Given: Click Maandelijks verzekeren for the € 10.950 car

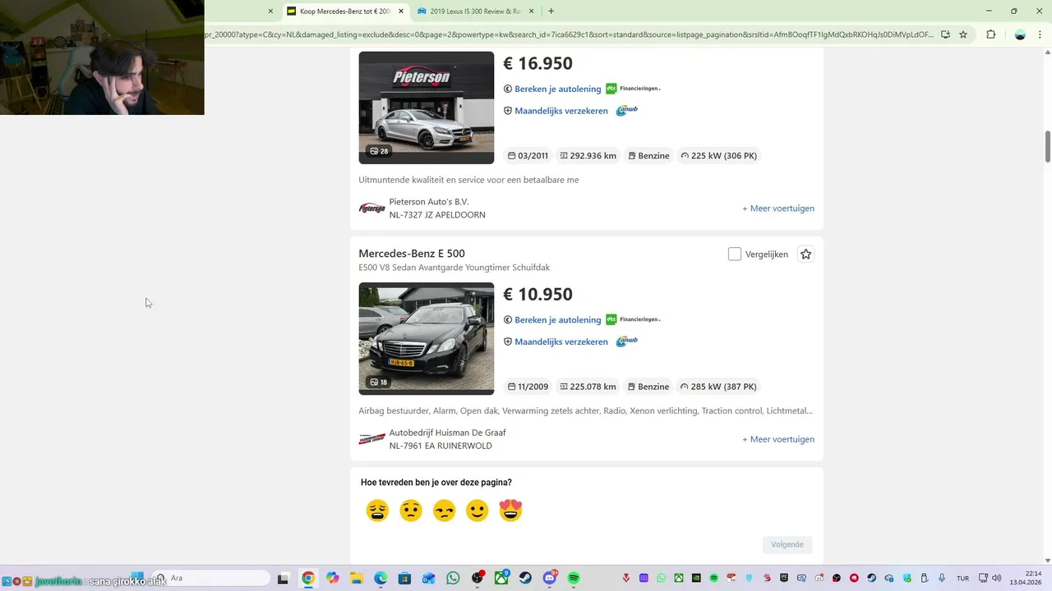Looking at the screenshot, I should click(561, 341).
